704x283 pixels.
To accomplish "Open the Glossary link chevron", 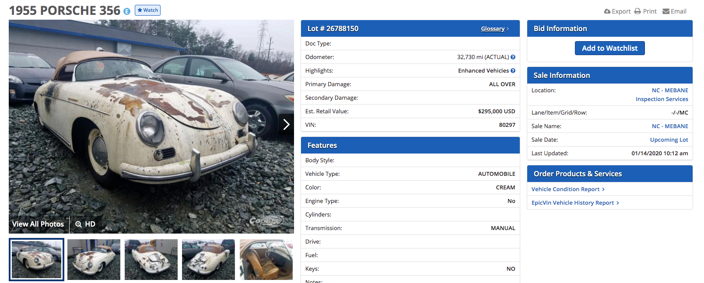I will pyautogui.click(x=508, y=29).
